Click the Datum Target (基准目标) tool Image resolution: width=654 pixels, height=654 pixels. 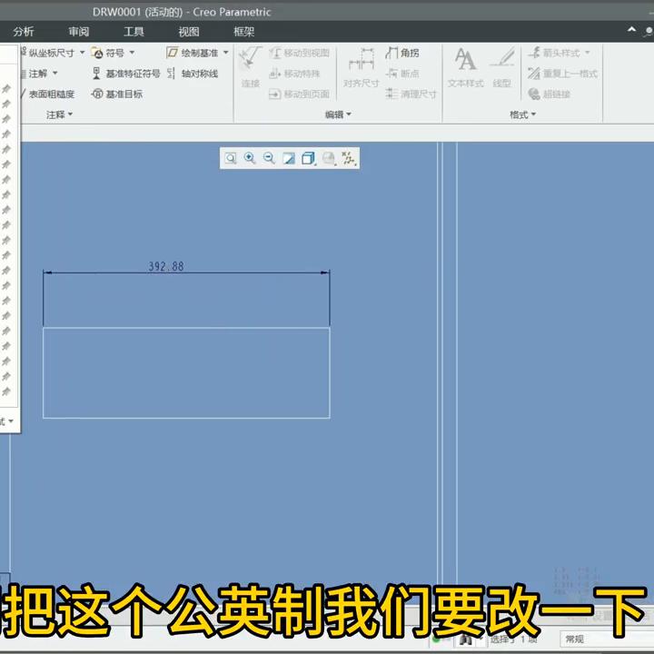click(x=117, y=94)
